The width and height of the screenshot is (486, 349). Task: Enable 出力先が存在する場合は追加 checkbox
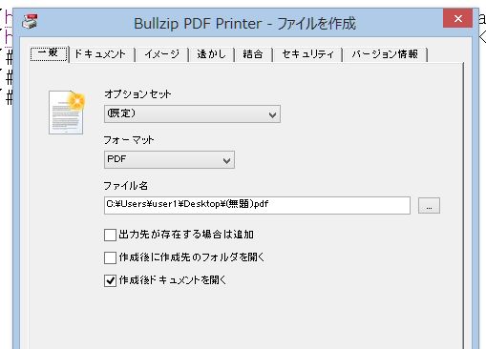click(110, 236)
